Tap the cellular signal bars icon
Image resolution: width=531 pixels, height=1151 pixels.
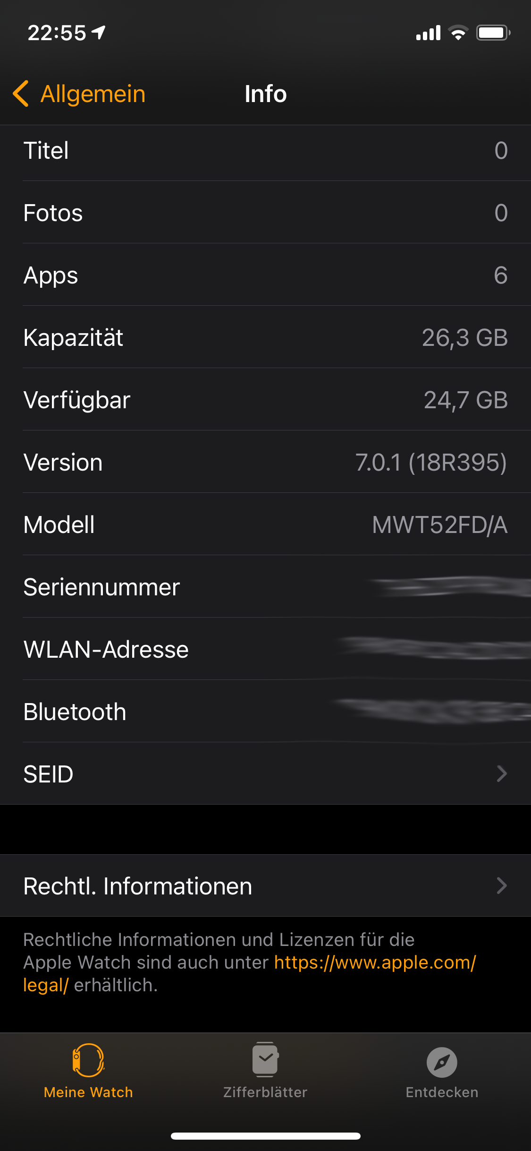click(428, 33)
